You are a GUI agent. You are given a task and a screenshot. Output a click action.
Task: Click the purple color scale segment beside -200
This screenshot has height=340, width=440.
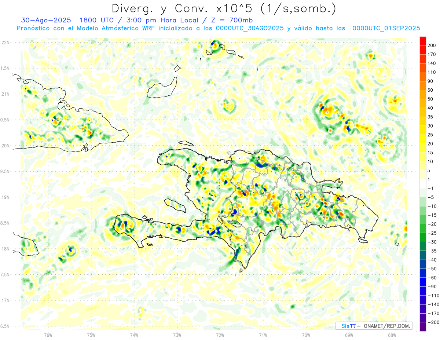click(423, 326)
